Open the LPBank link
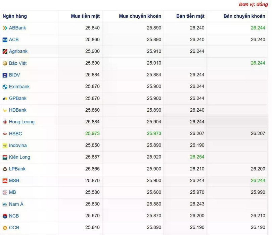The height and width of the screenshot is (235, 272). tap(17, 169)
